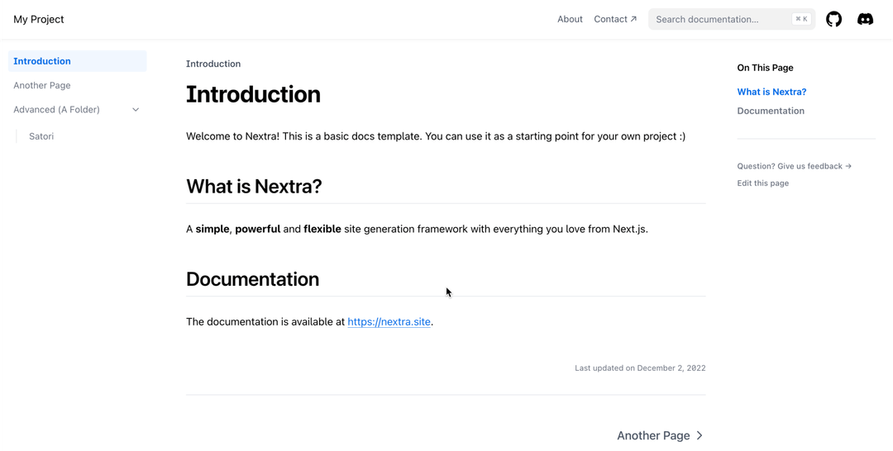The image size is (893, 451).
Task: Jump to Documentation in On This Page
Action: point(771,111)
